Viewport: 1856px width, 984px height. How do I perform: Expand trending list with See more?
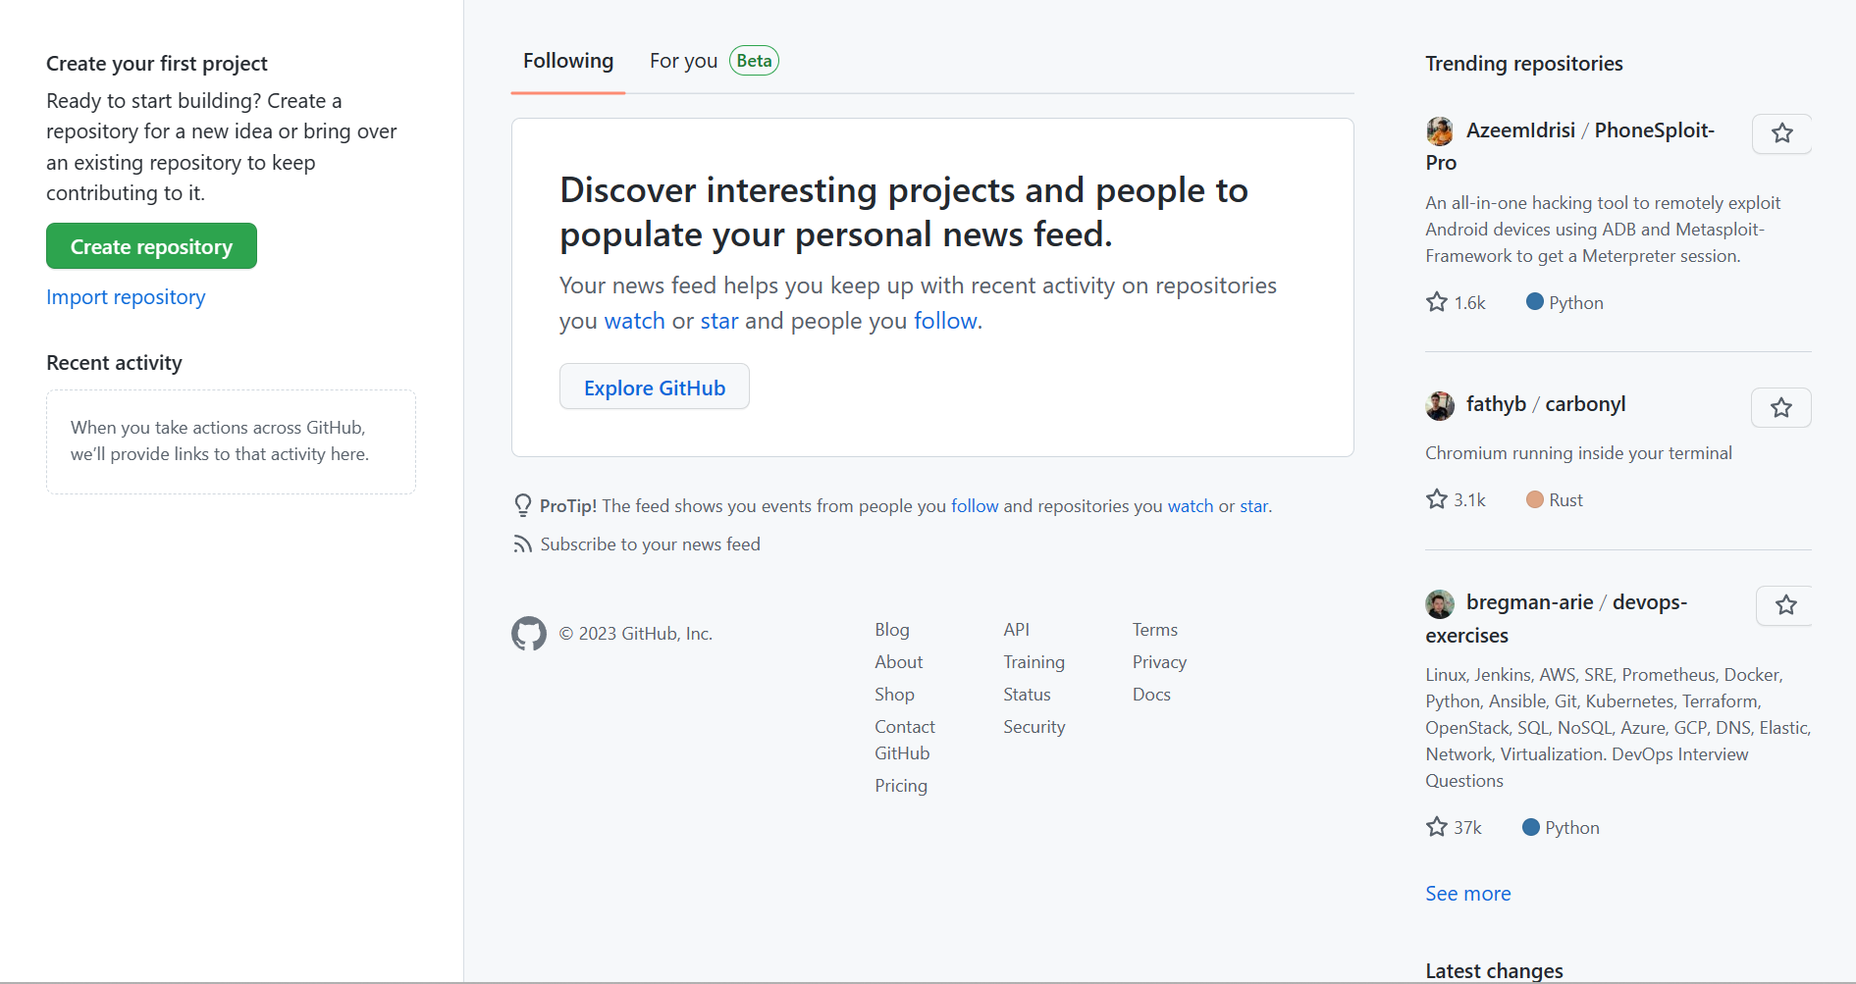(x=1468, y=894)
